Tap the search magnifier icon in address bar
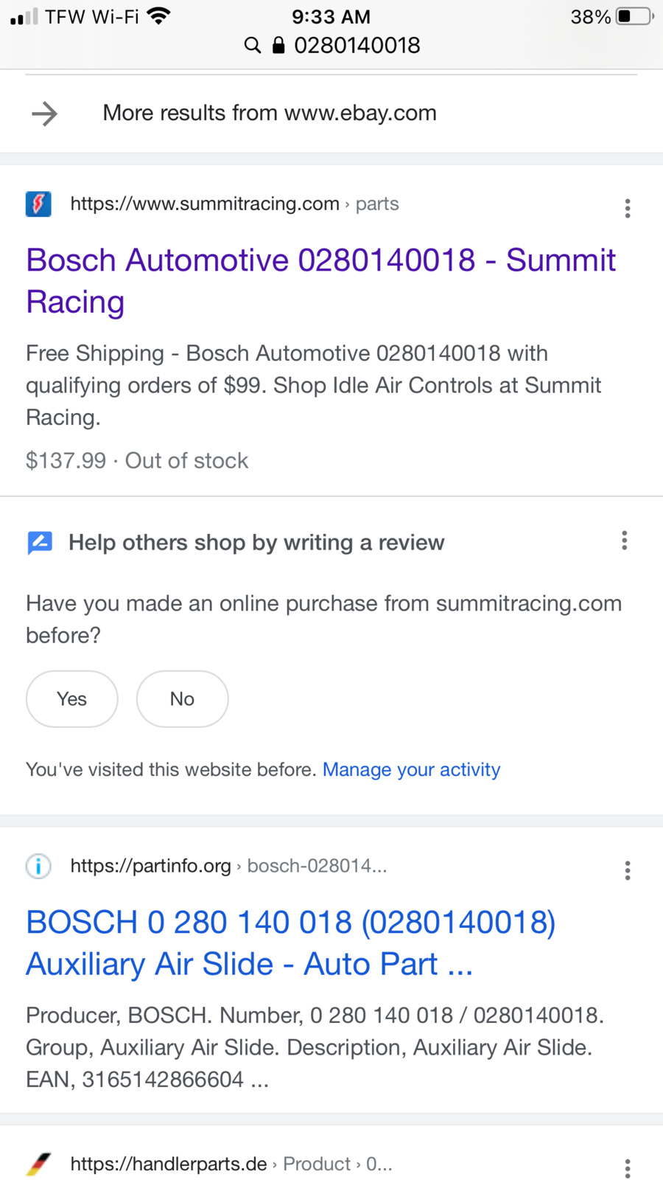The width and height of the screenshot is (663, 1180). [253, 46]
